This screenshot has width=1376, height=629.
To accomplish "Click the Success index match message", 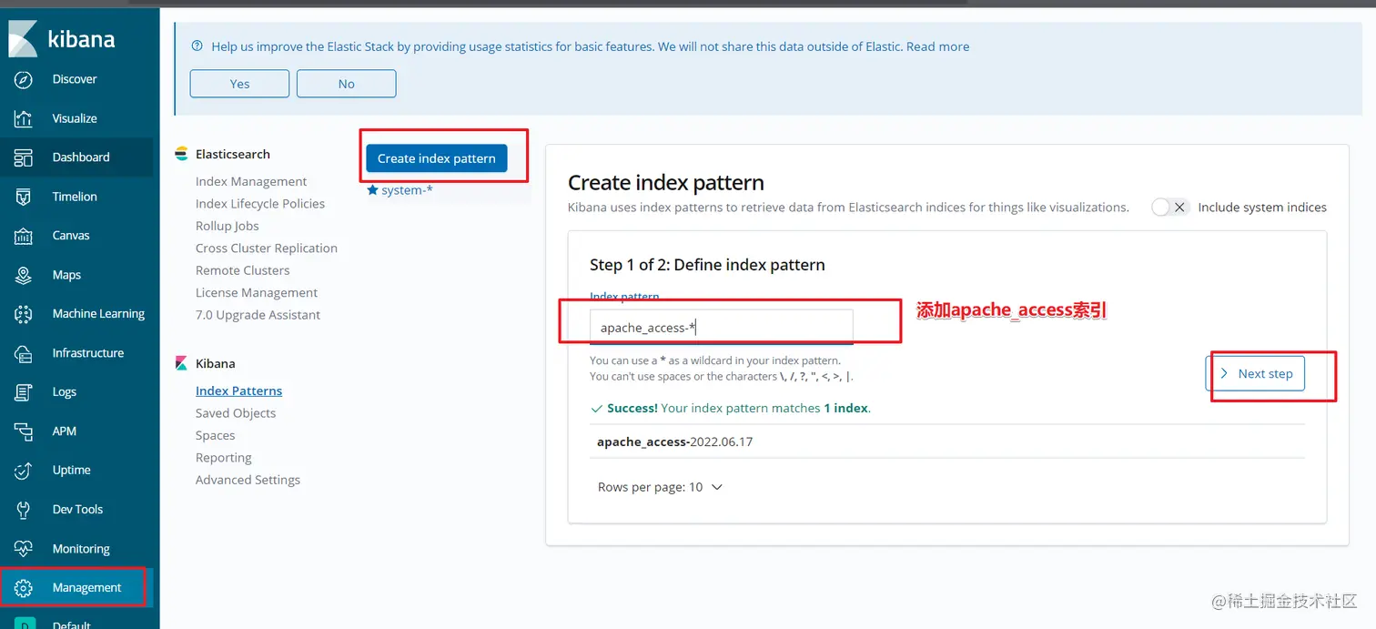I will 731,408.
